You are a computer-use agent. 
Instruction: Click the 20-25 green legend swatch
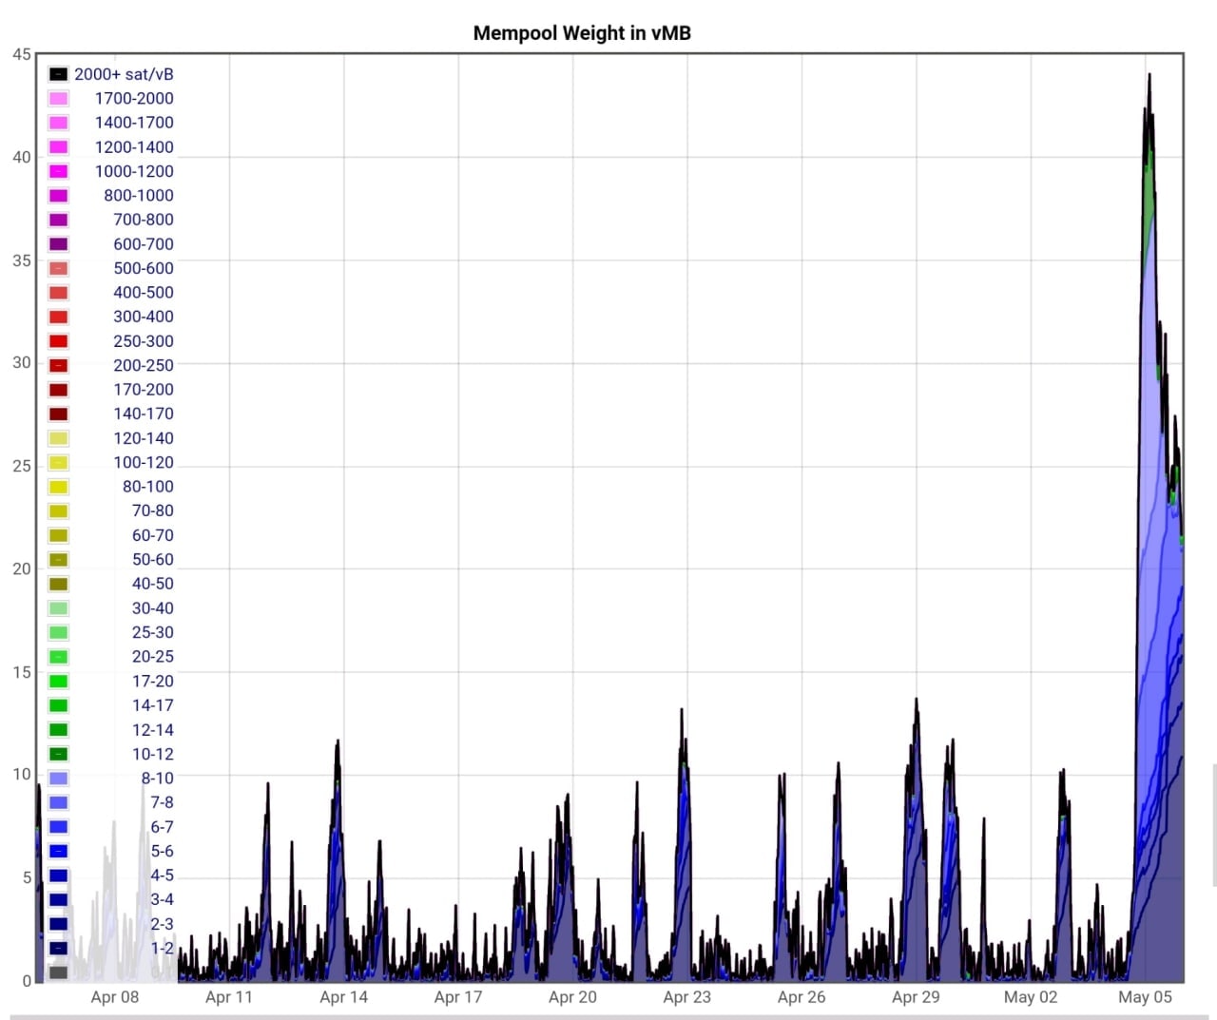click(58, 657)
